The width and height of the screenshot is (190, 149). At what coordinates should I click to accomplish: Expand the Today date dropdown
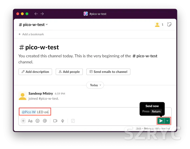tap(95, 85)
